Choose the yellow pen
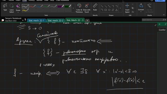Screen dimensions: 167x94 point(25,10)
